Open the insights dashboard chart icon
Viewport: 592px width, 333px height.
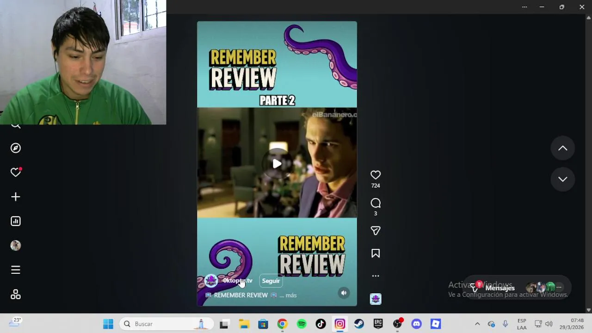pos(16,221)
